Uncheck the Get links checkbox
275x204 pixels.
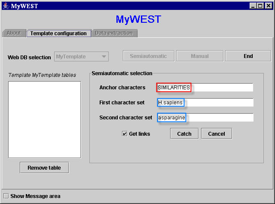point(125,134)
